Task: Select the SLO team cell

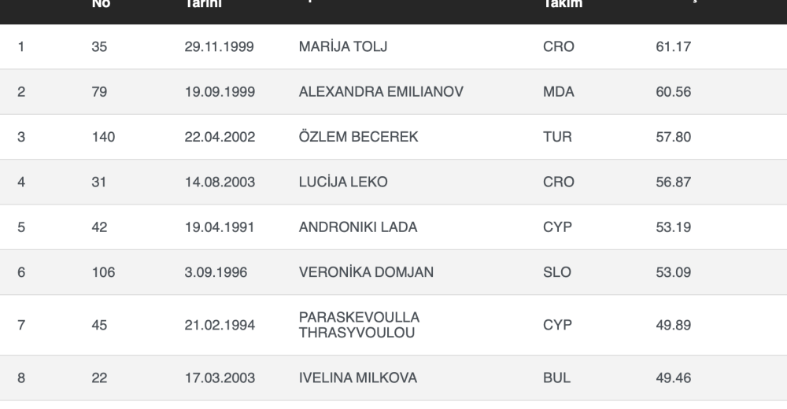Action: (x=557, y=273)
